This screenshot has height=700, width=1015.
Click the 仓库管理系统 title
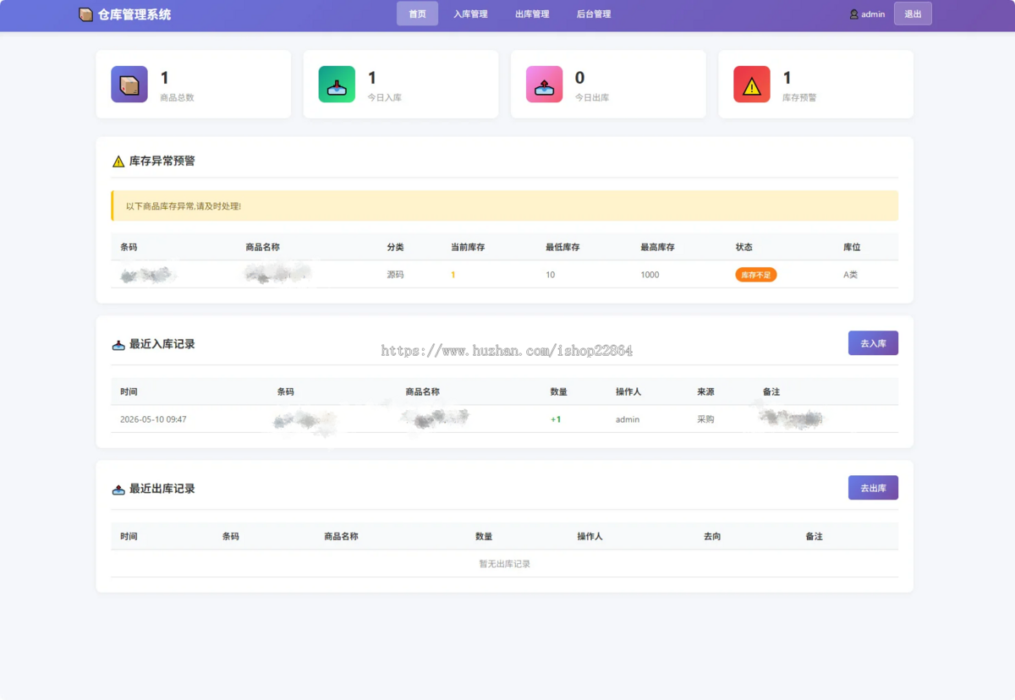coord(134,14)
